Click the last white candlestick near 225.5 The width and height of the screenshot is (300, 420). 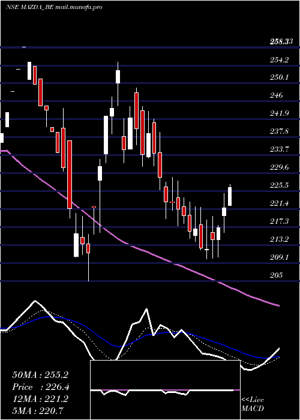point(230,195)
